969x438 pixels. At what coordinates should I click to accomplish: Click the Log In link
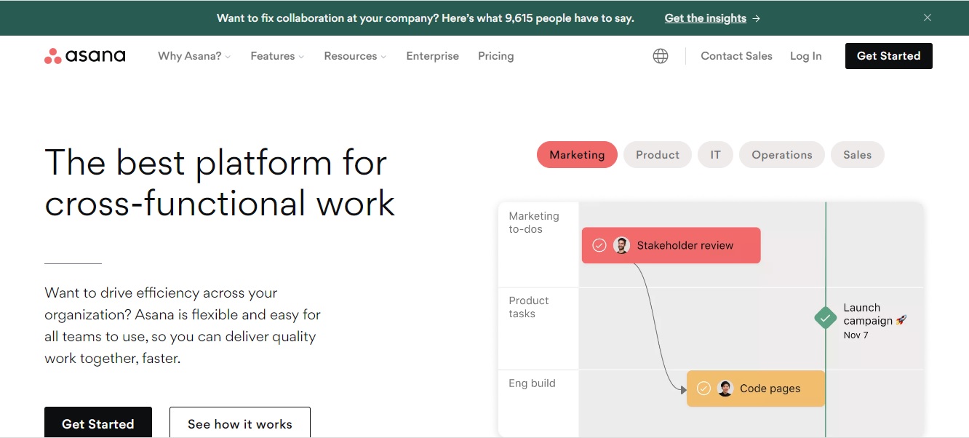tap(806, 56)
